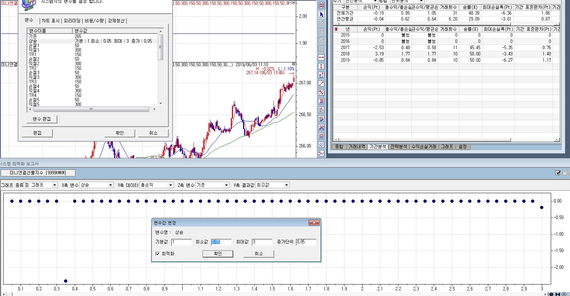The image size is (570, 296).
Task: Click the 최대값 input field
Action: [262, 242]
